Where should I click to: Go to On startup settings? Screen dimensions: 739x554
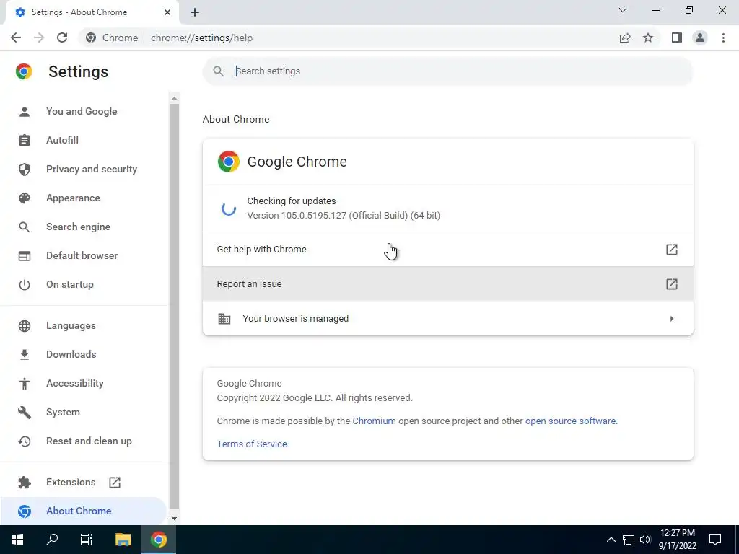(x=84, y=284)
